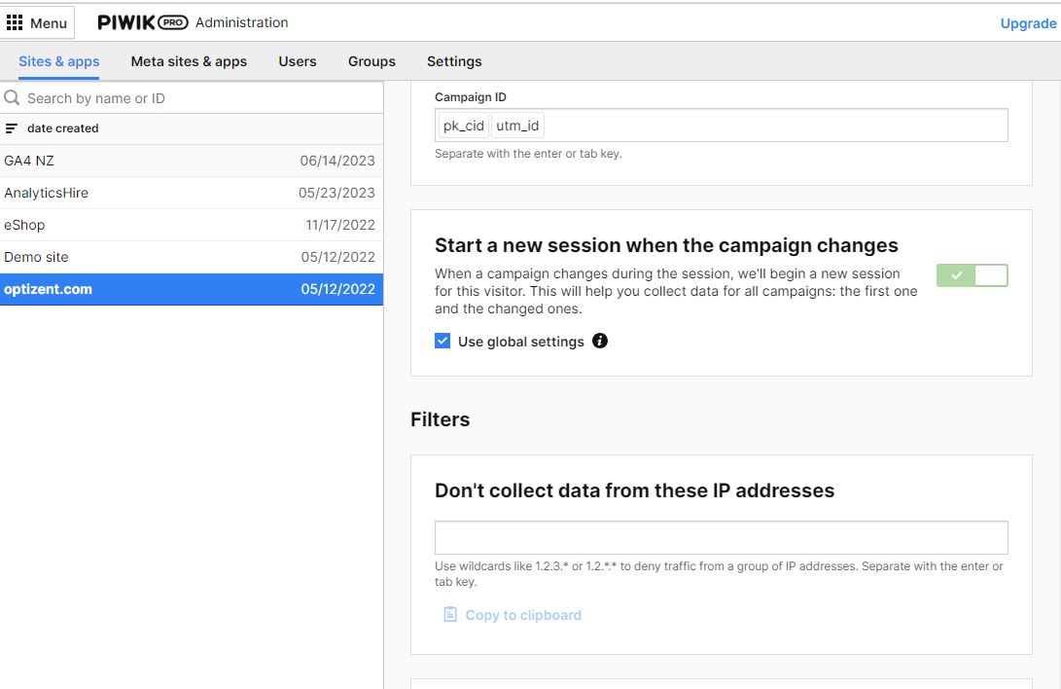Click the Upgrade link
This screenshot has height=689, width=1061.
[1027, 22]
